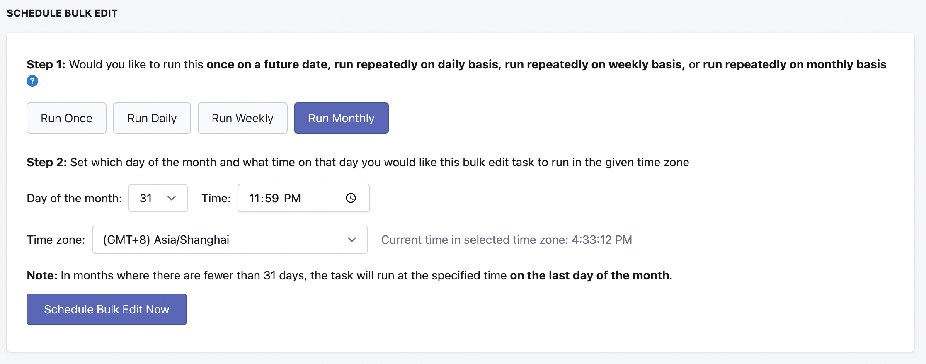
Task: Click the Note about last day of month
Action: pos(349,275)
